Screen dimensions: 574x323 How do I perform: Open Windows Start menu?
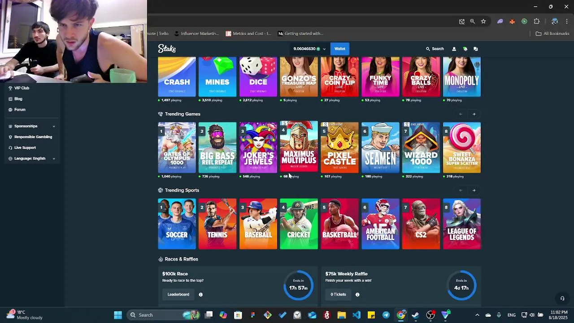pyautogui.click(x=118, y=315)
